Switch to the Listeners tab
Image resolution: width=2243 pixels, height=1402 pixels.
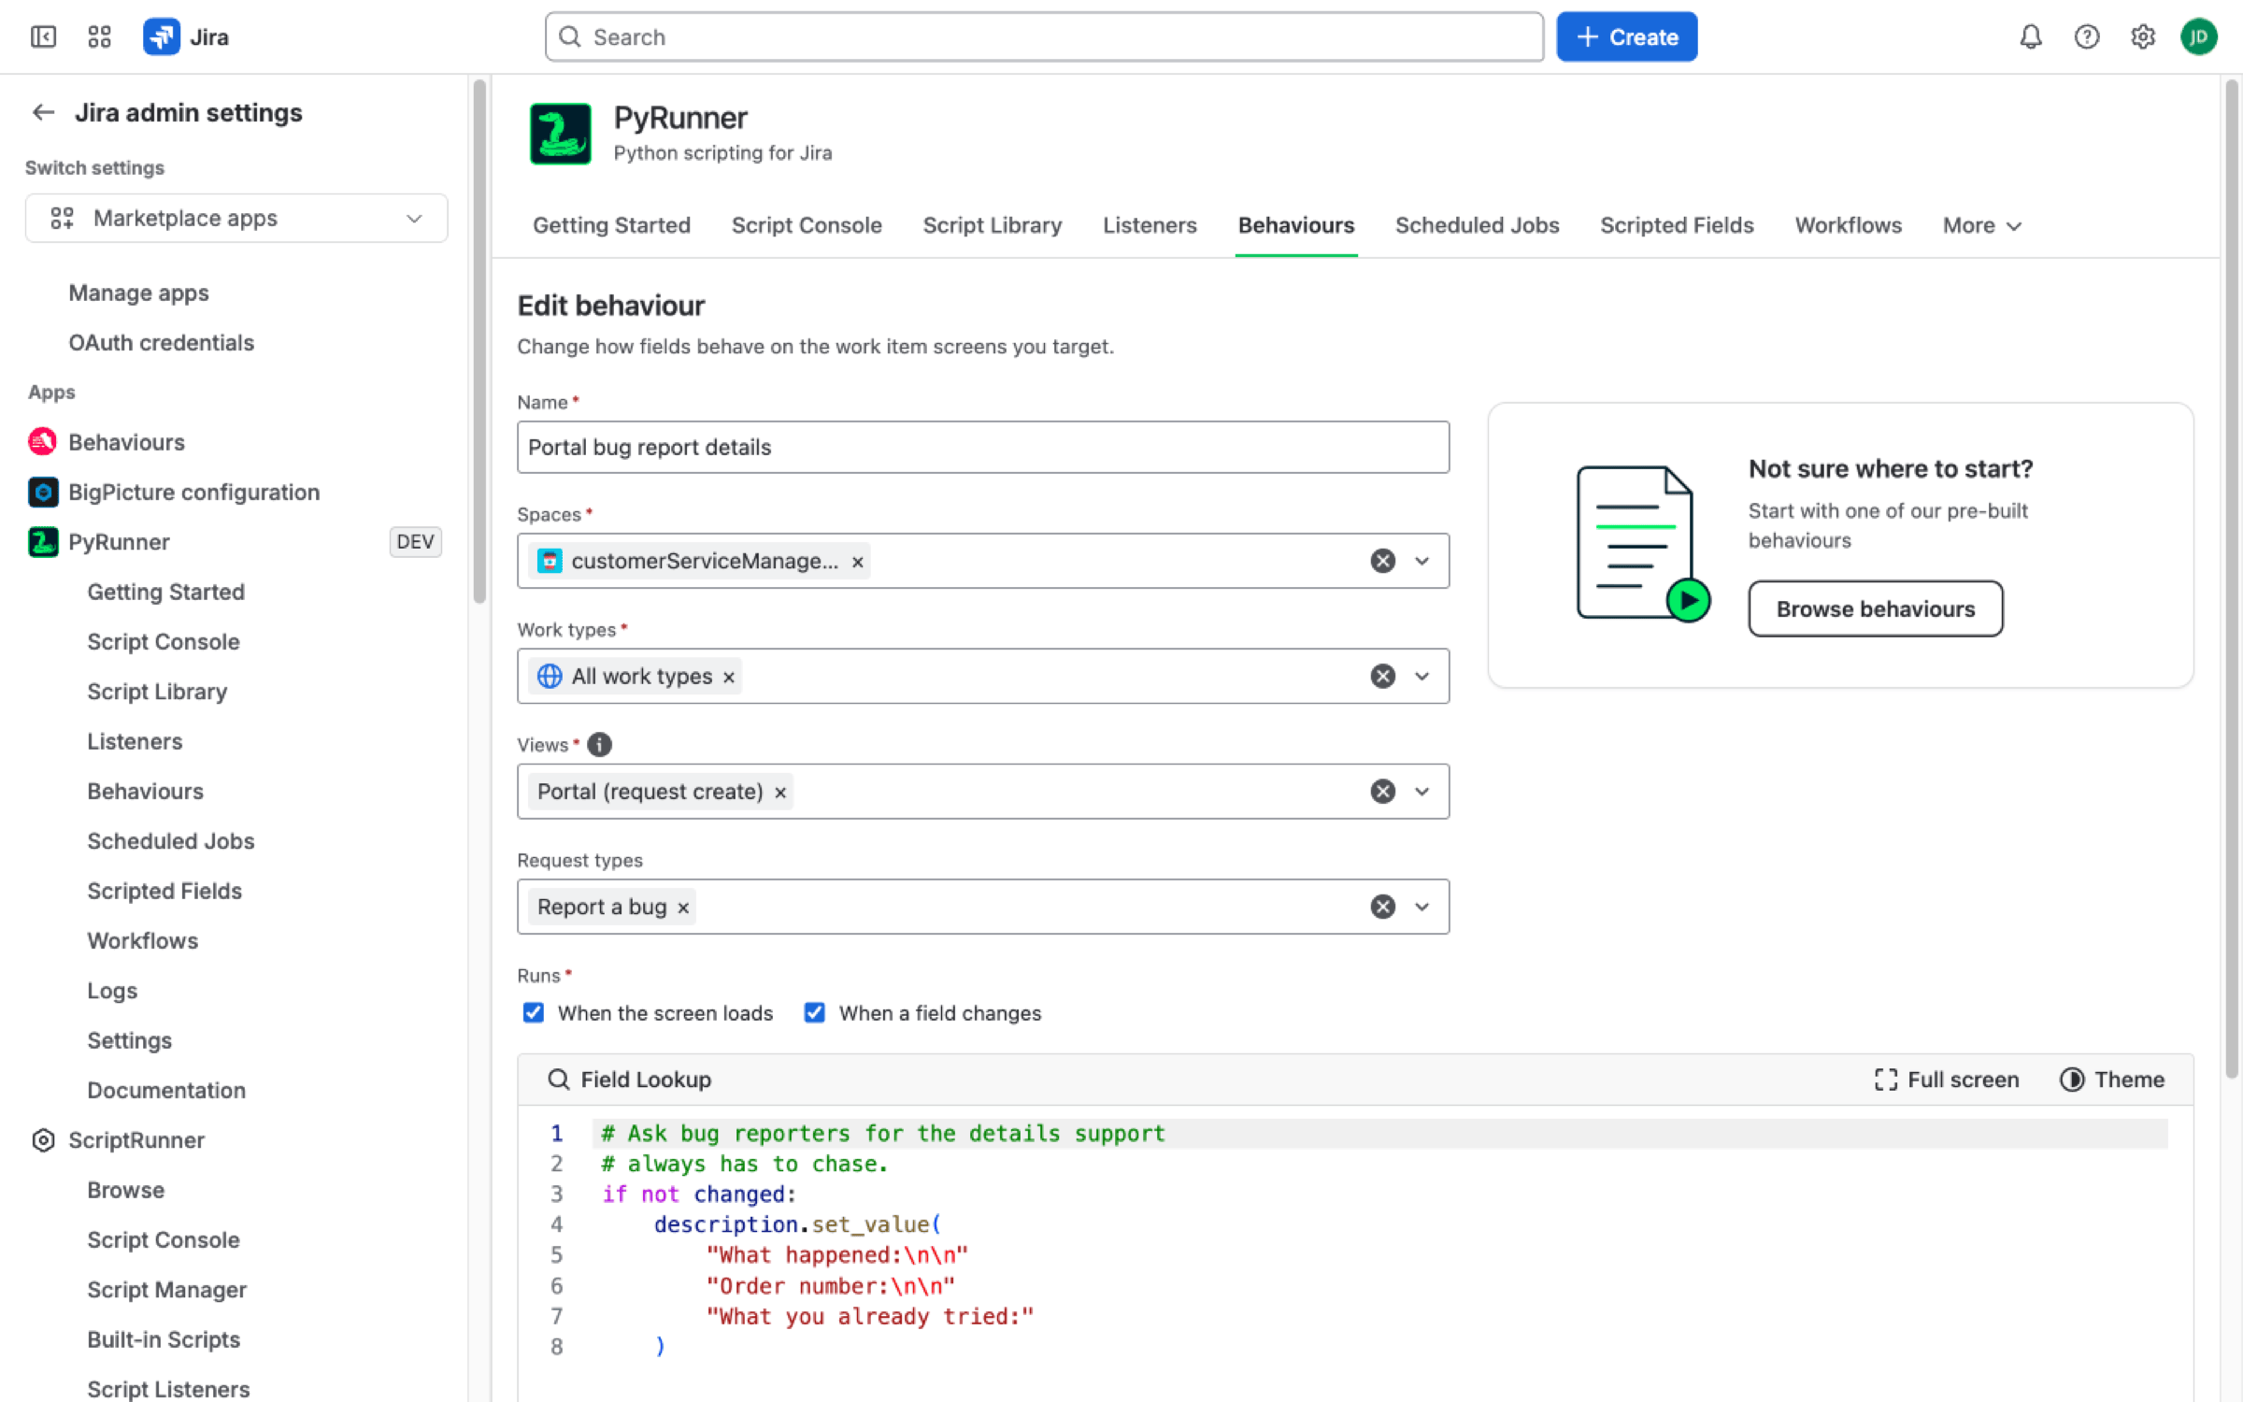click(1150, 225)
